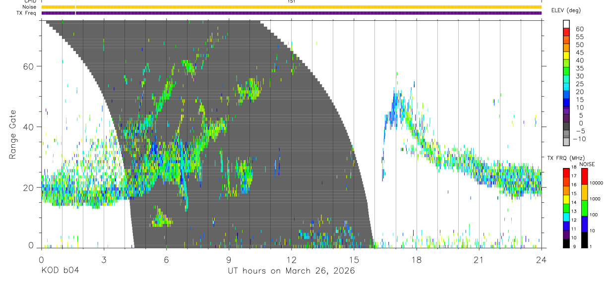Click the red 17–18 MHz TX FRQ swatch

click(567, 172)
